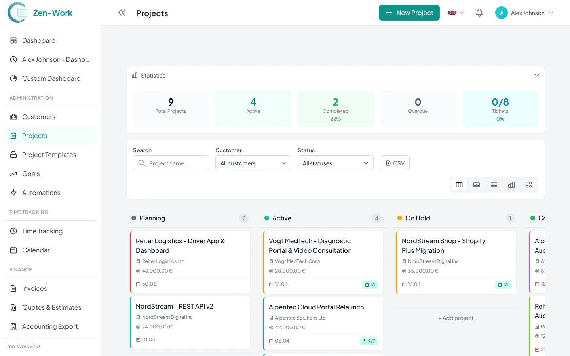Switch to the table view icon

click(476, 184)
